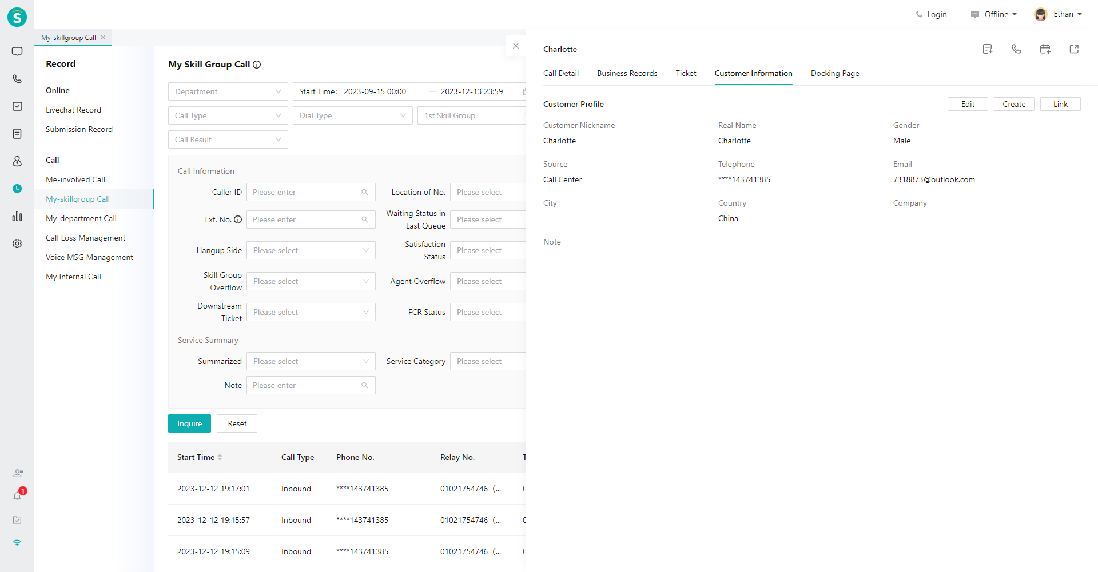Click the open in new window icon
This screenshot has height=572, width=1098.
pyautogui.click(x=1074, y=49)
